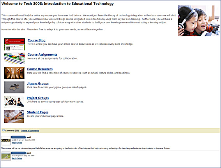Viewport: 221px width, 168px height.
Task: Click the colored pencils assignments thumbnail
Action: pos(14,58)
